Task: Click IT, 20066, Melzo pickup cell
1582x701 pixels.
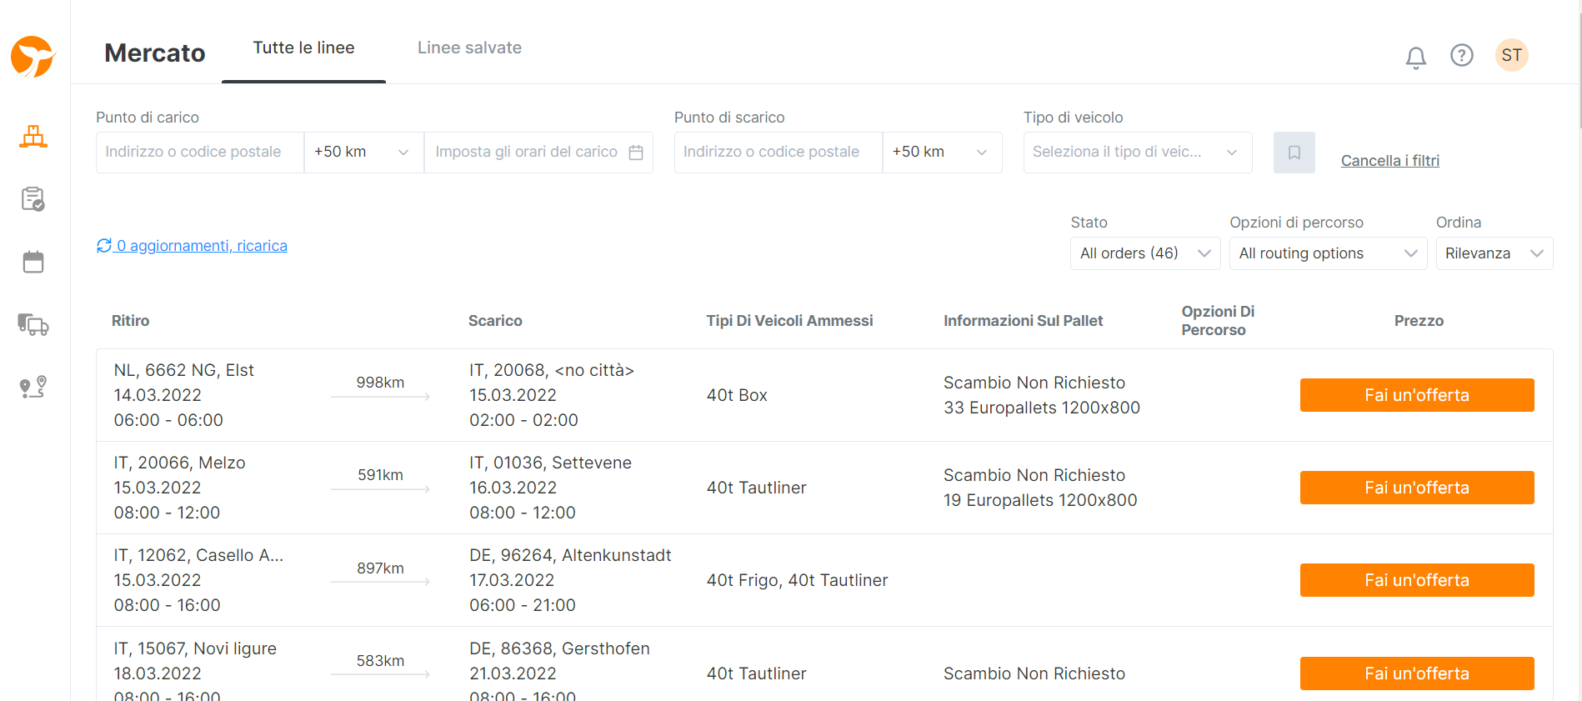Action: tap(179, 463)
